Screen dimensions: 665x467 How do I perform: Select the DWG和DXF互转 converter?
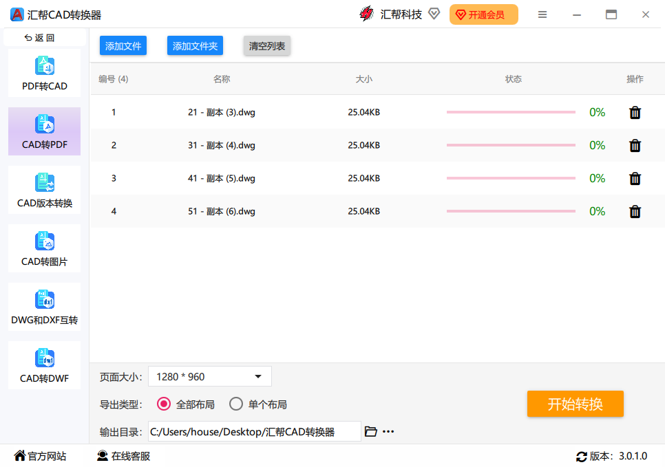coord(44,307)
